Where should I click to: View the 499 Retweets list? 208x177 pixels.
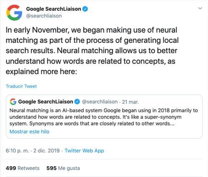pos(22,168)
